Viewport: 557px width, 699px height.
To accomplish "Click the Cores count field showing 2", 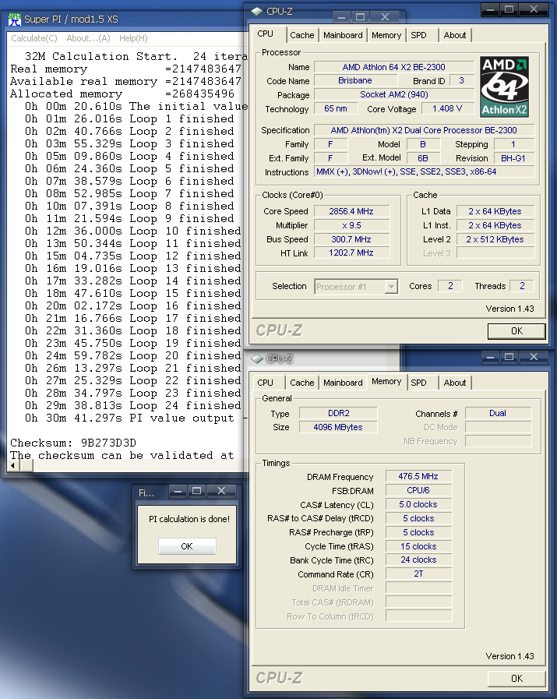I will coord(450,286).
